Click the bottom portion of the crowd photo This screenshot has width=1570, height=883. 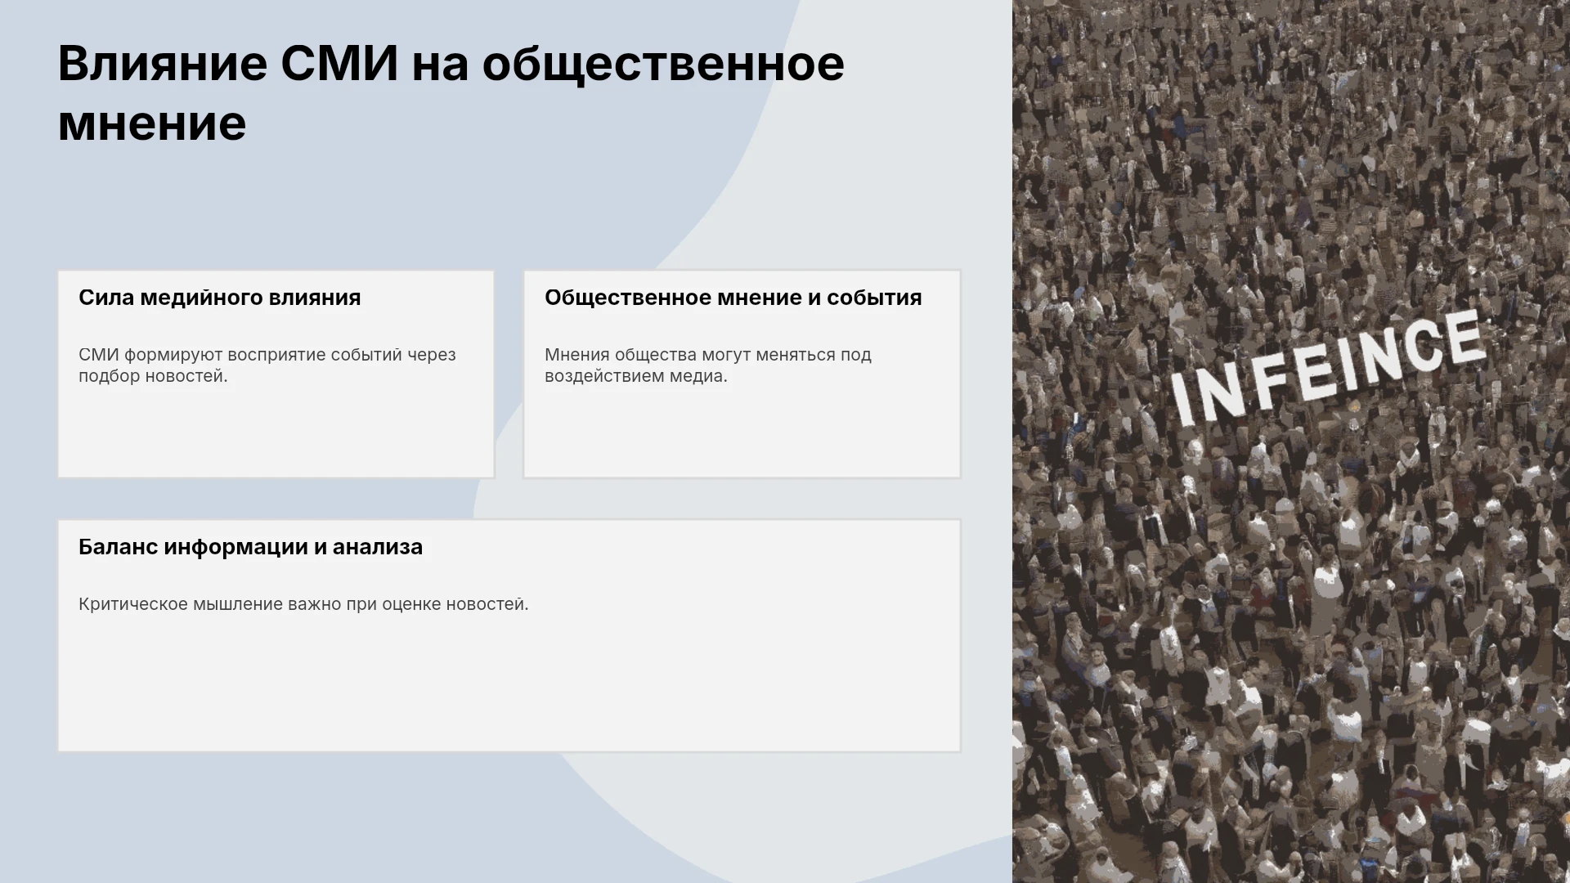[1291, 777]
